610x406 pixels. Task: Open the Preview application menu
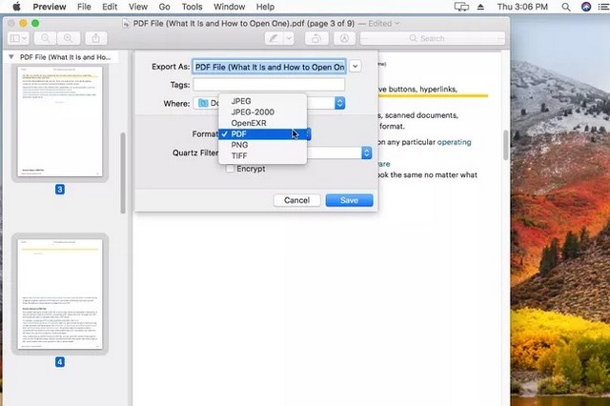click(x=50, y=7)
